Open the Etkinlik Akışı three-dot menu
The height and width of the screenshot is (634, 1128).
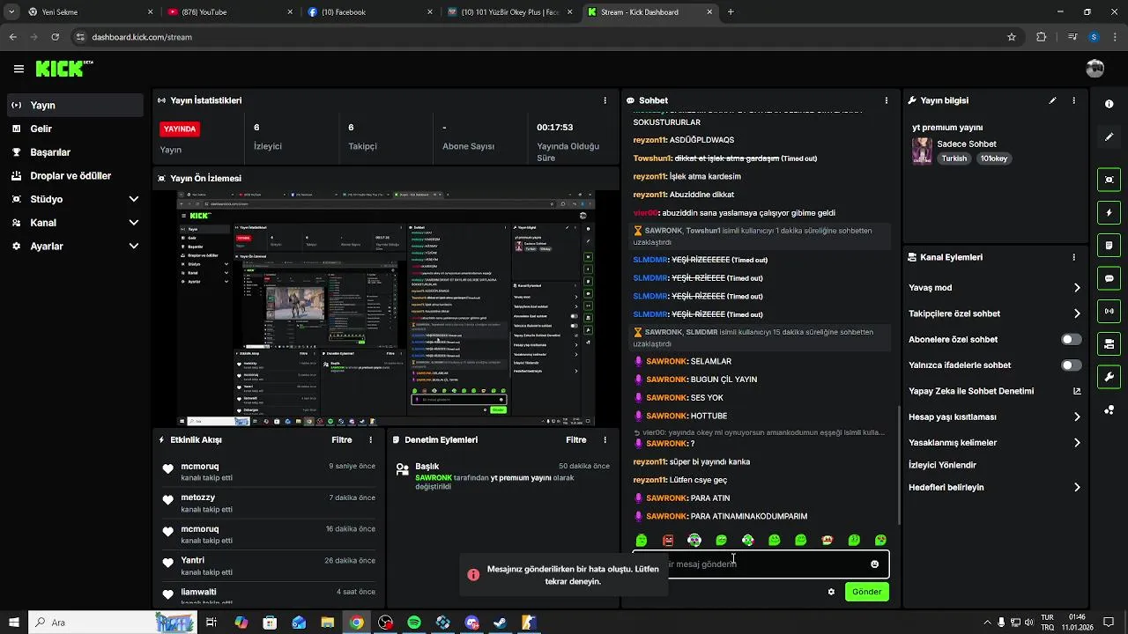coord(371,439)
